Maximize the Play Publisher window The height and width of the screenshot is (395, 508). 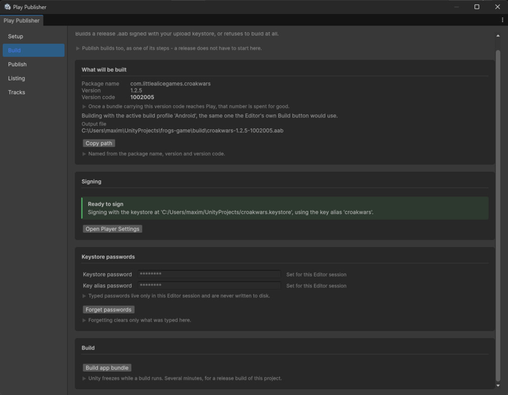[x=477, y=7]
